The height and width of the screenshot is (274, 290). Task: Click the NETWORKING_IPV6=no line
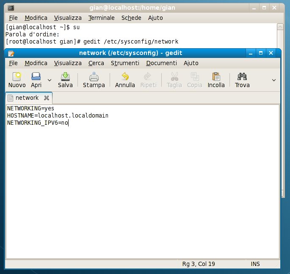pos(38,123)
